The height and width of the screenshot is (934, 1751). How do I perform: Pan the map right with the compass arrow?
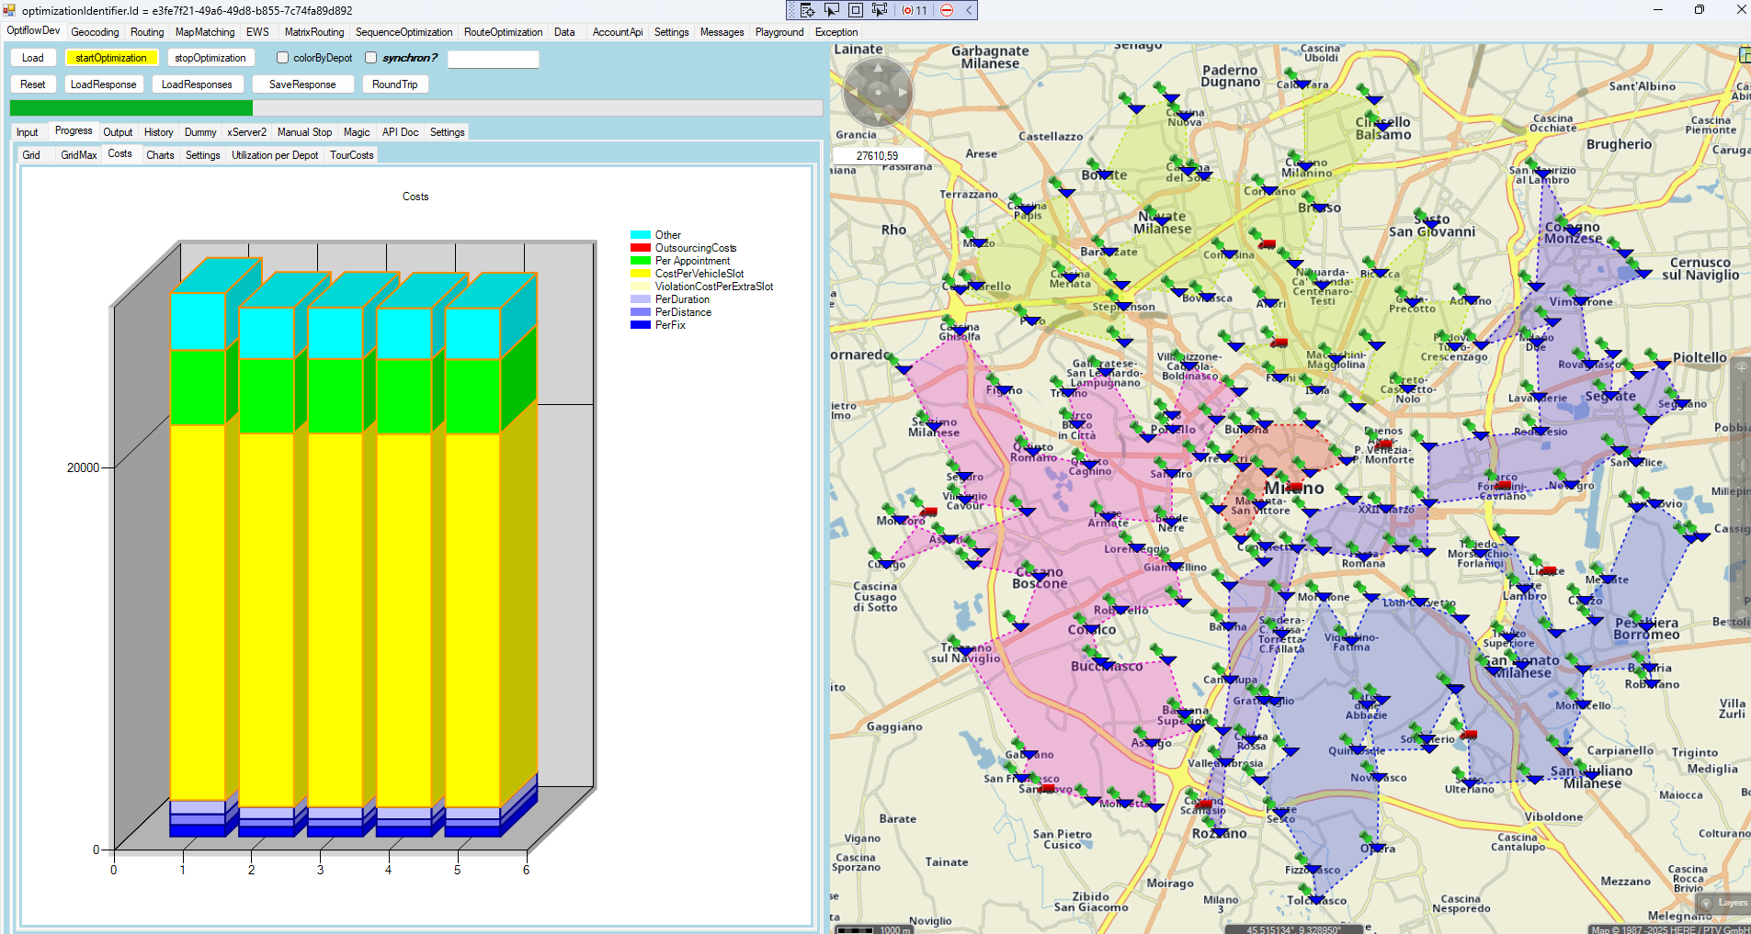(x=903, y=92)
